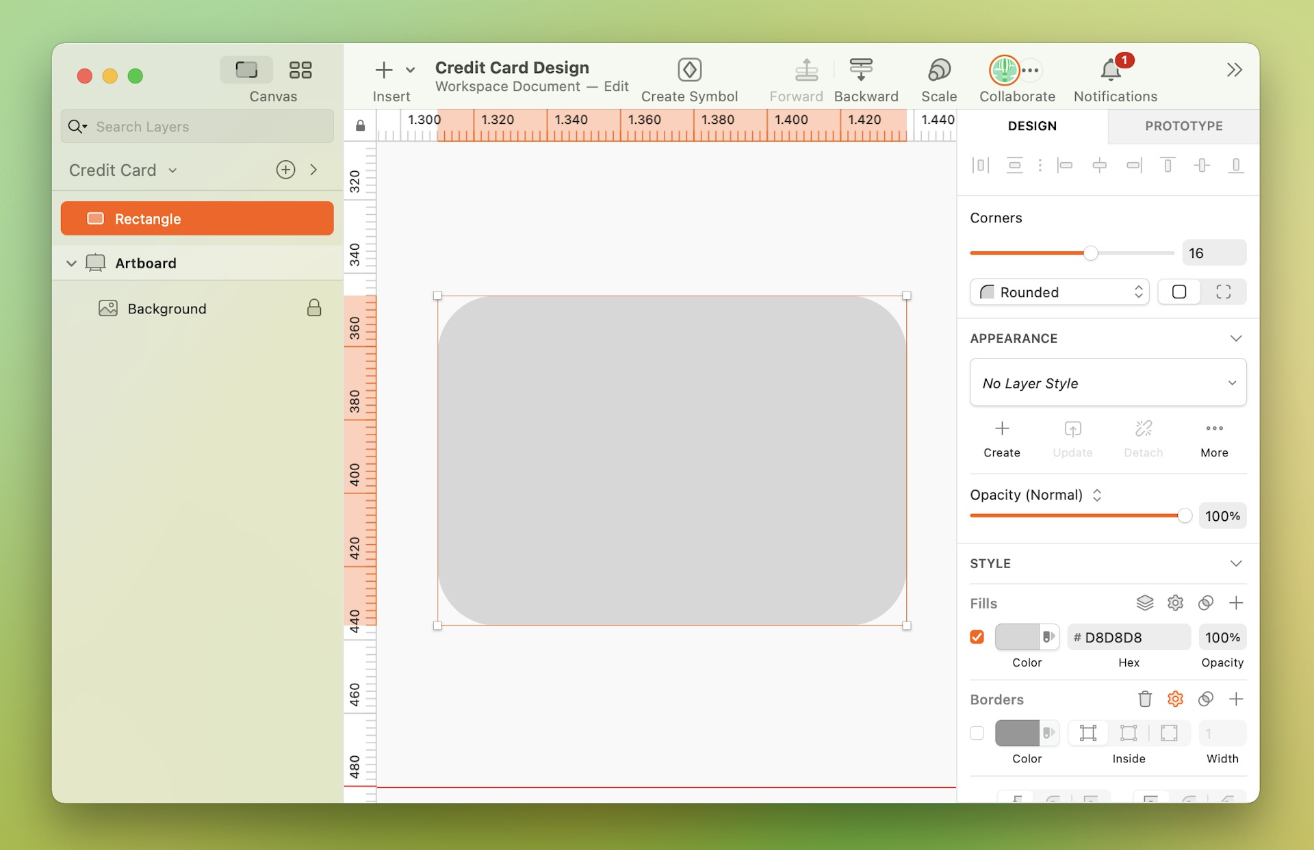1314x850 pixels.
Task: Open the Collaborate tool
Action: [1016, 70]
